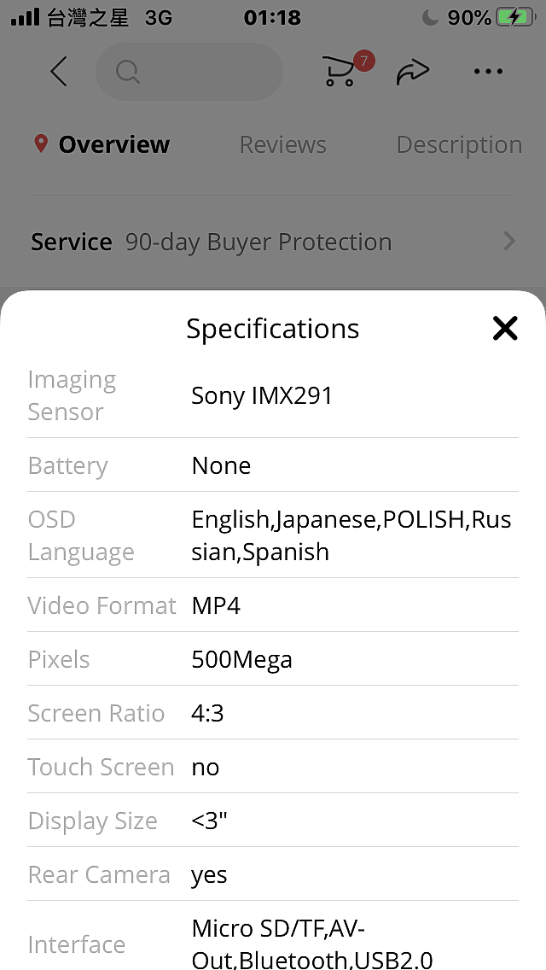Tap the red location pin icon

coord(41,144)
